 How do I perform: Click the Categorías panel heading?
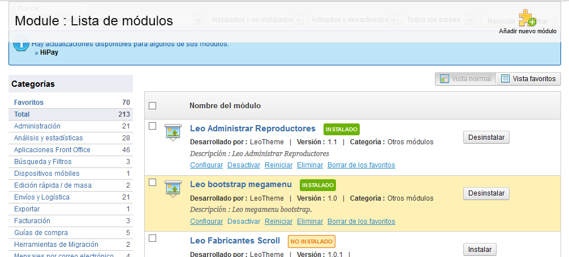71,84
